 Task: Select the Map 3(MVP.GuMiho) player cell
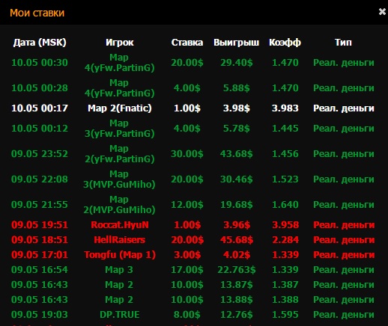pos(119,179)
